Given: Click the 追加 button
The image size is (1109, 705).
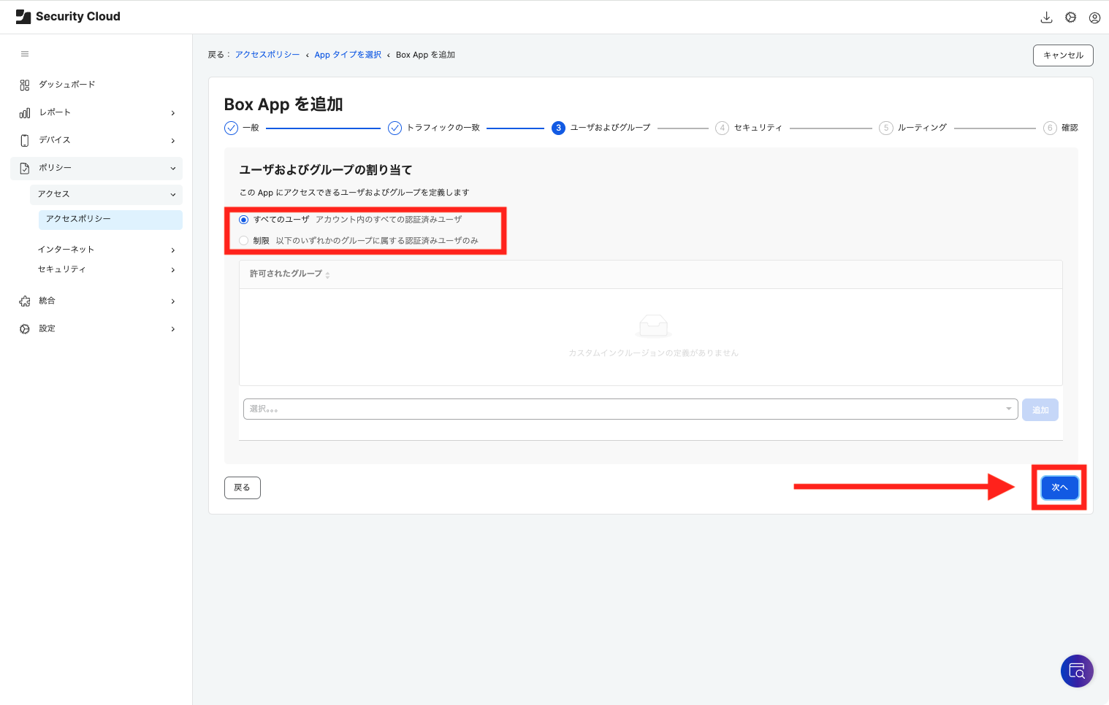Looking at the screenshot, I should click(1040, 409).
